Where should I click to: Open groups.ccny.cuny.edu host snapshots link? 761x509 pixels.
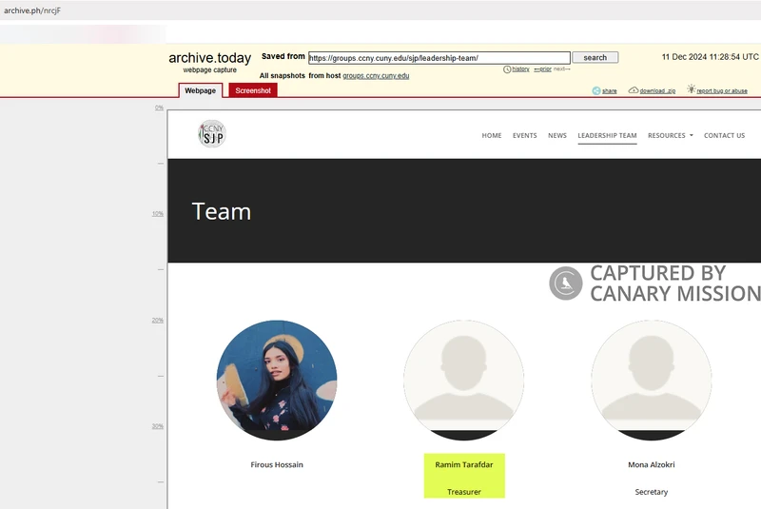coord(376,76)
